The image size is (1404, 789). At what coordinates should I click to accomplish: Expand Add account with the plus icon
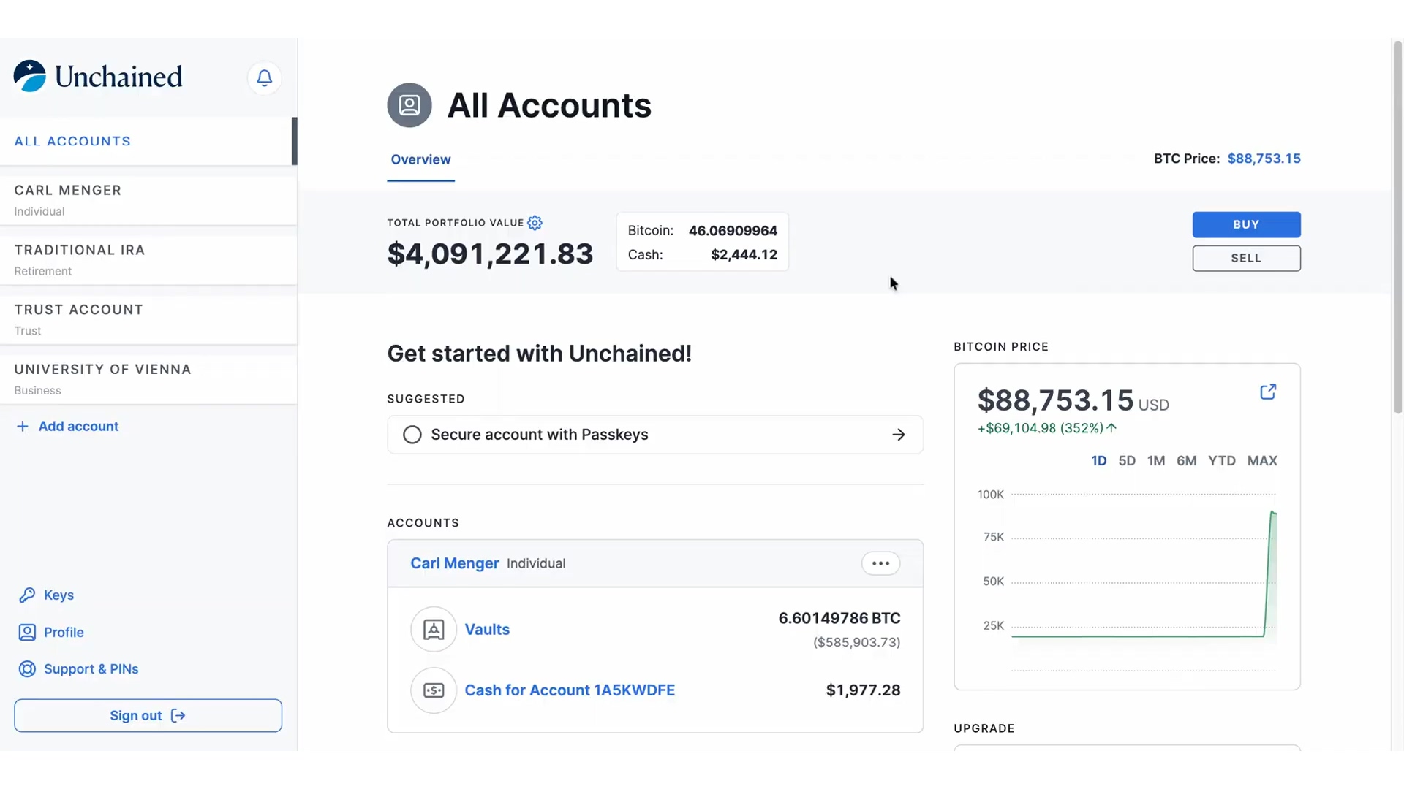(23, 426)
